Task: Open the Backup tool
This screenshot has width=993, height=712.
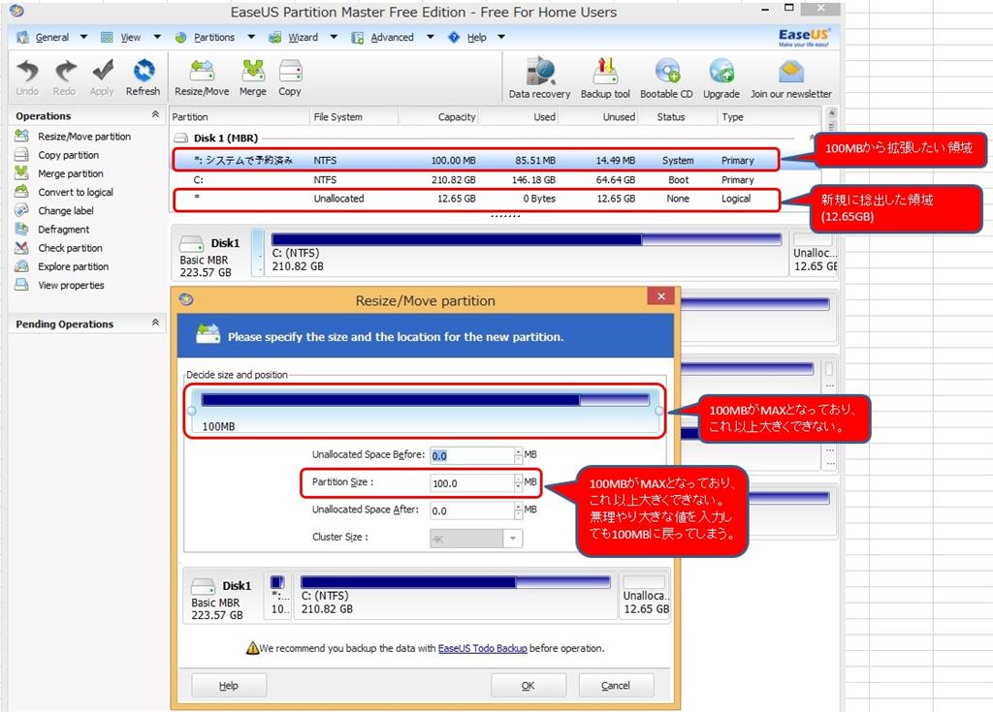Action: tap(605, 77)
